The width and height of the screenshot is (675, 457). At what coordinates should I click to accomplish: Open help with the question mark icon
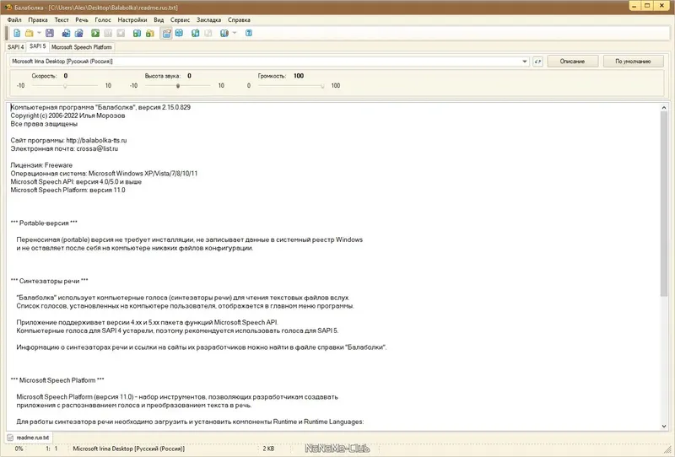pyautogui.click(x=248, y=33)
